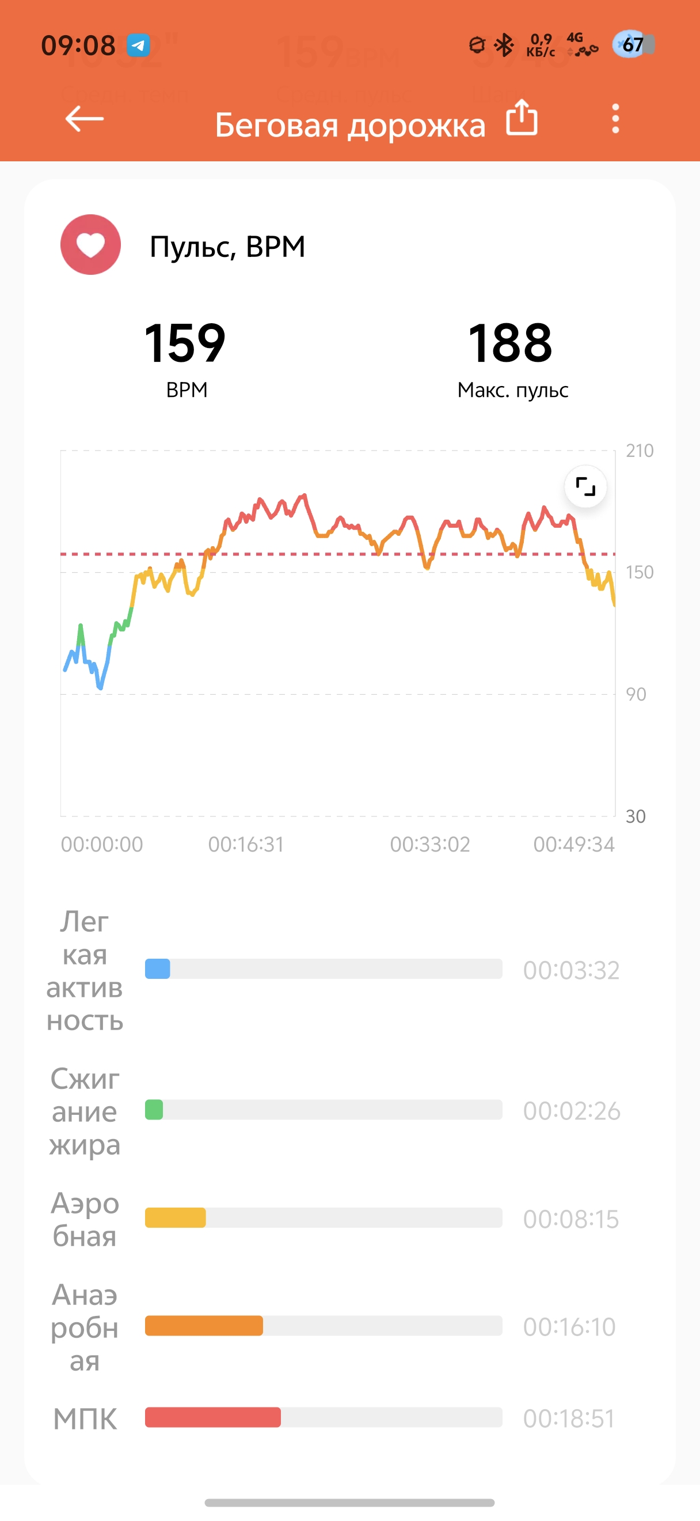Tap the 188 max pulse value
Screen dimensions: 700x1521
[510, 343]
